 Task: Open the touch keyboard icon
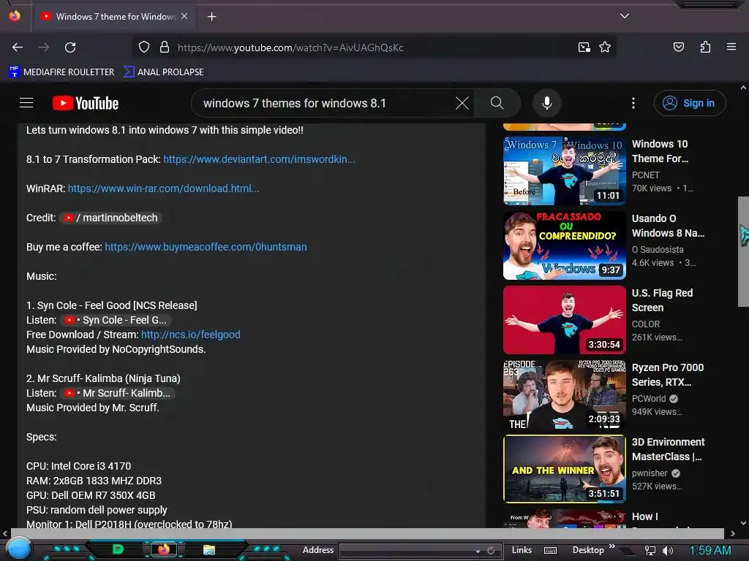[550, 550]
